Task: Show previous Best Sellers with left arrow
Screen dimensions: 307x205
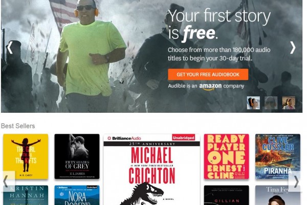Action: click(x=8, y=181)
